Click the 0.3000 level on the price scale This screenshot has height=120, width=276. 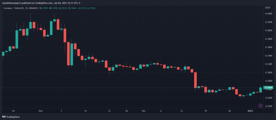click(x=268, y=72)
